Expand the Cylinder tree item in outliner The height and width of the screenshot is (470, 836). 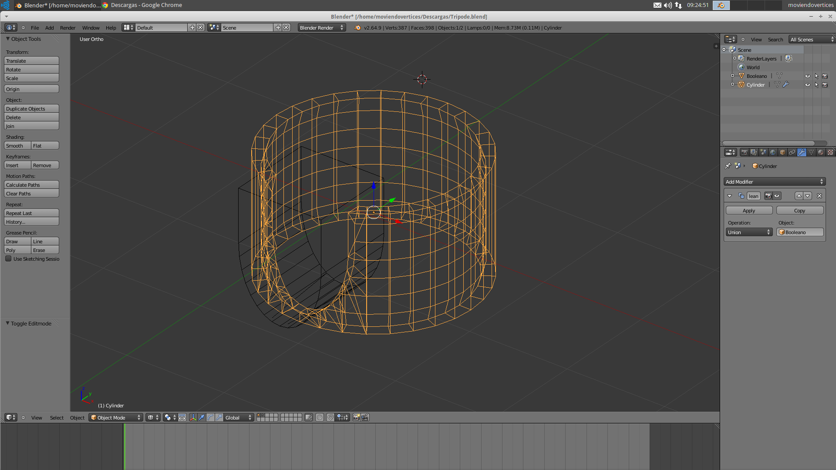[733, 85]
